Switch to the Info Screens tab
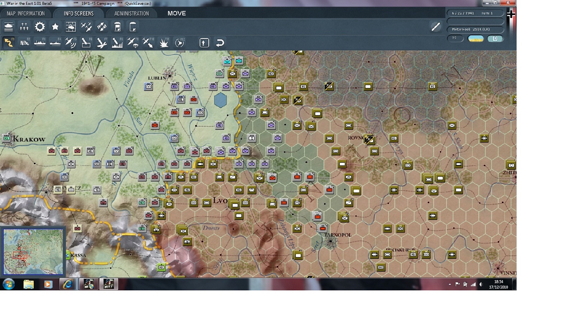The image size is (587, 330). [x=79, y=13]
